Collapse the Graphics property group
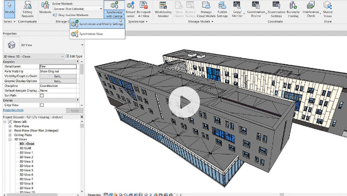 click(78, 62)
